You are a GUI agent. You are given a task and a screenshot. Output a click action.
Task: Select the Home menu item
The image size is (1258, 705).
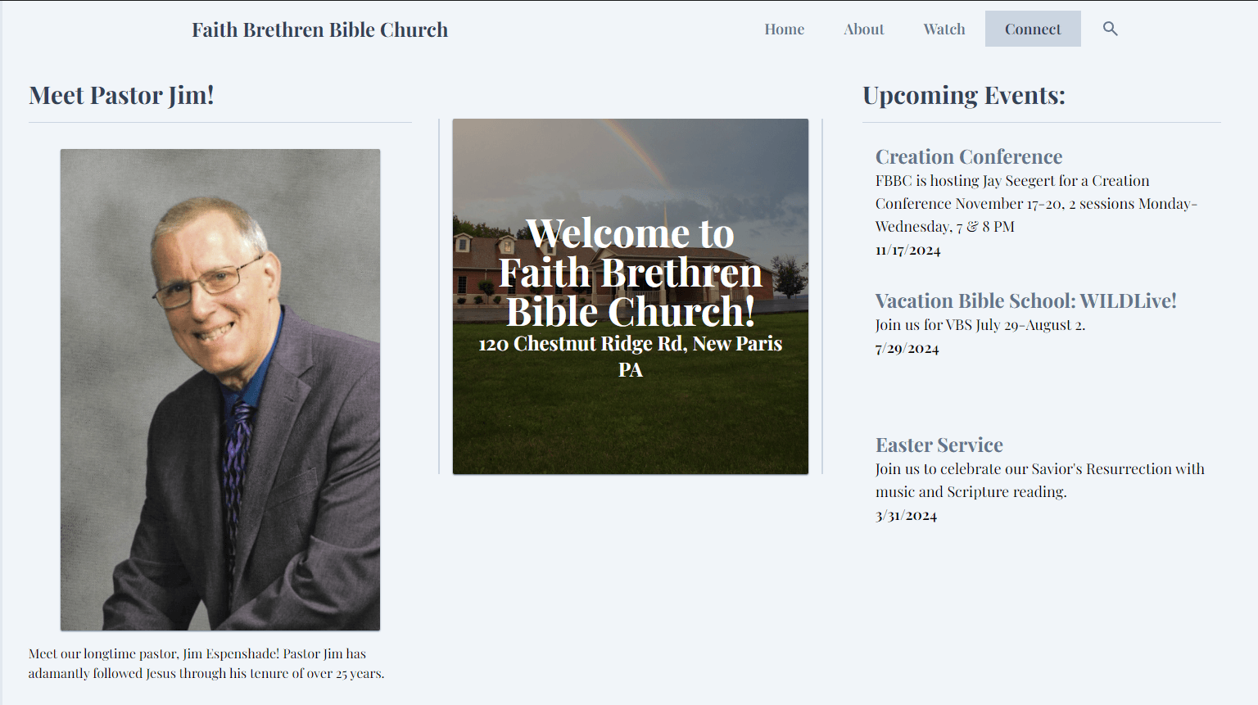click(784, 29)
